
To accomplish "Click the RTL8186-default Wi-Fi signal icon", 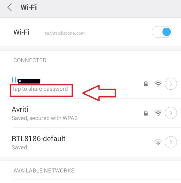I will pyautogui.click(x=158, y=142).
